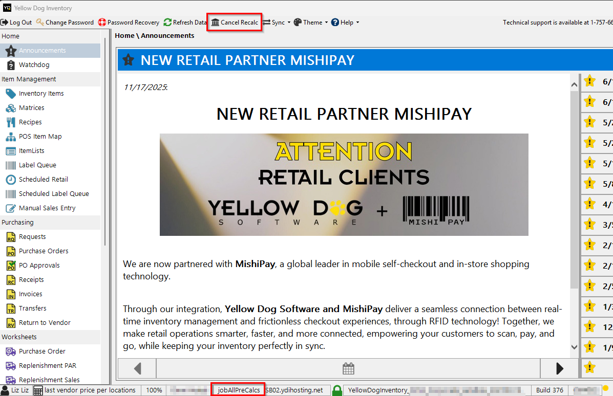
Task: Expand the Sync dropdown menu
Action: point(289,23)
